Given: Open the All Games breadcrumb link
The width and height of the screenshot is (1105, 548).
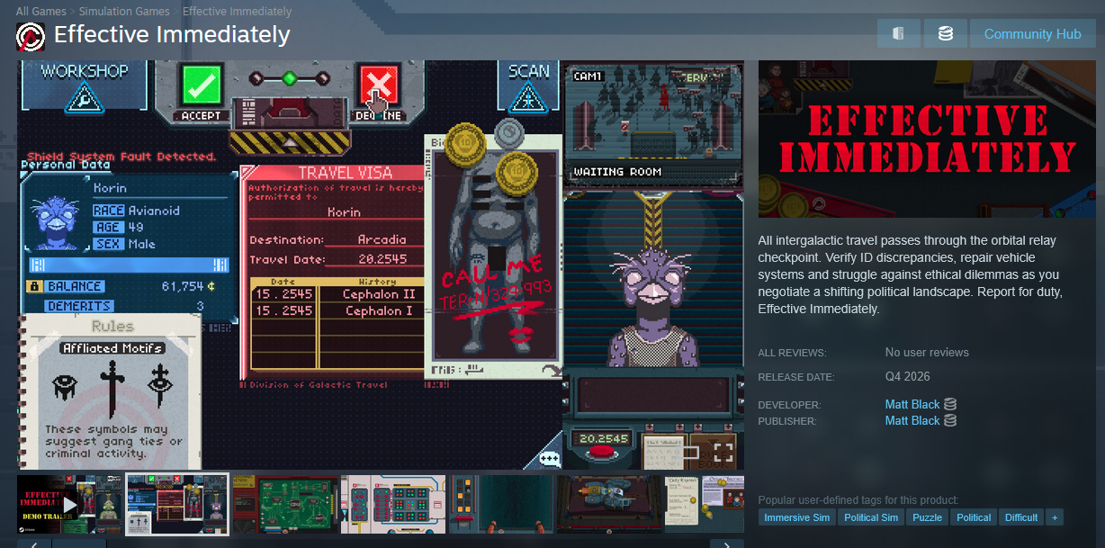Looking at the screenshot, I should pyautogui.click(x=40, y=12).
